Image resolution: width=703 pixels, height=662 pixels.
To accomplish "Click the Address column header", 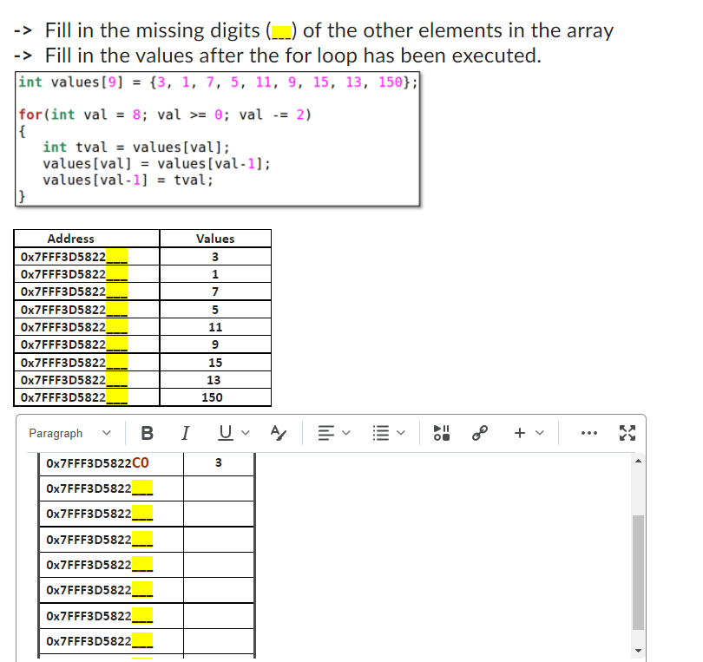I will click(70, 239).
